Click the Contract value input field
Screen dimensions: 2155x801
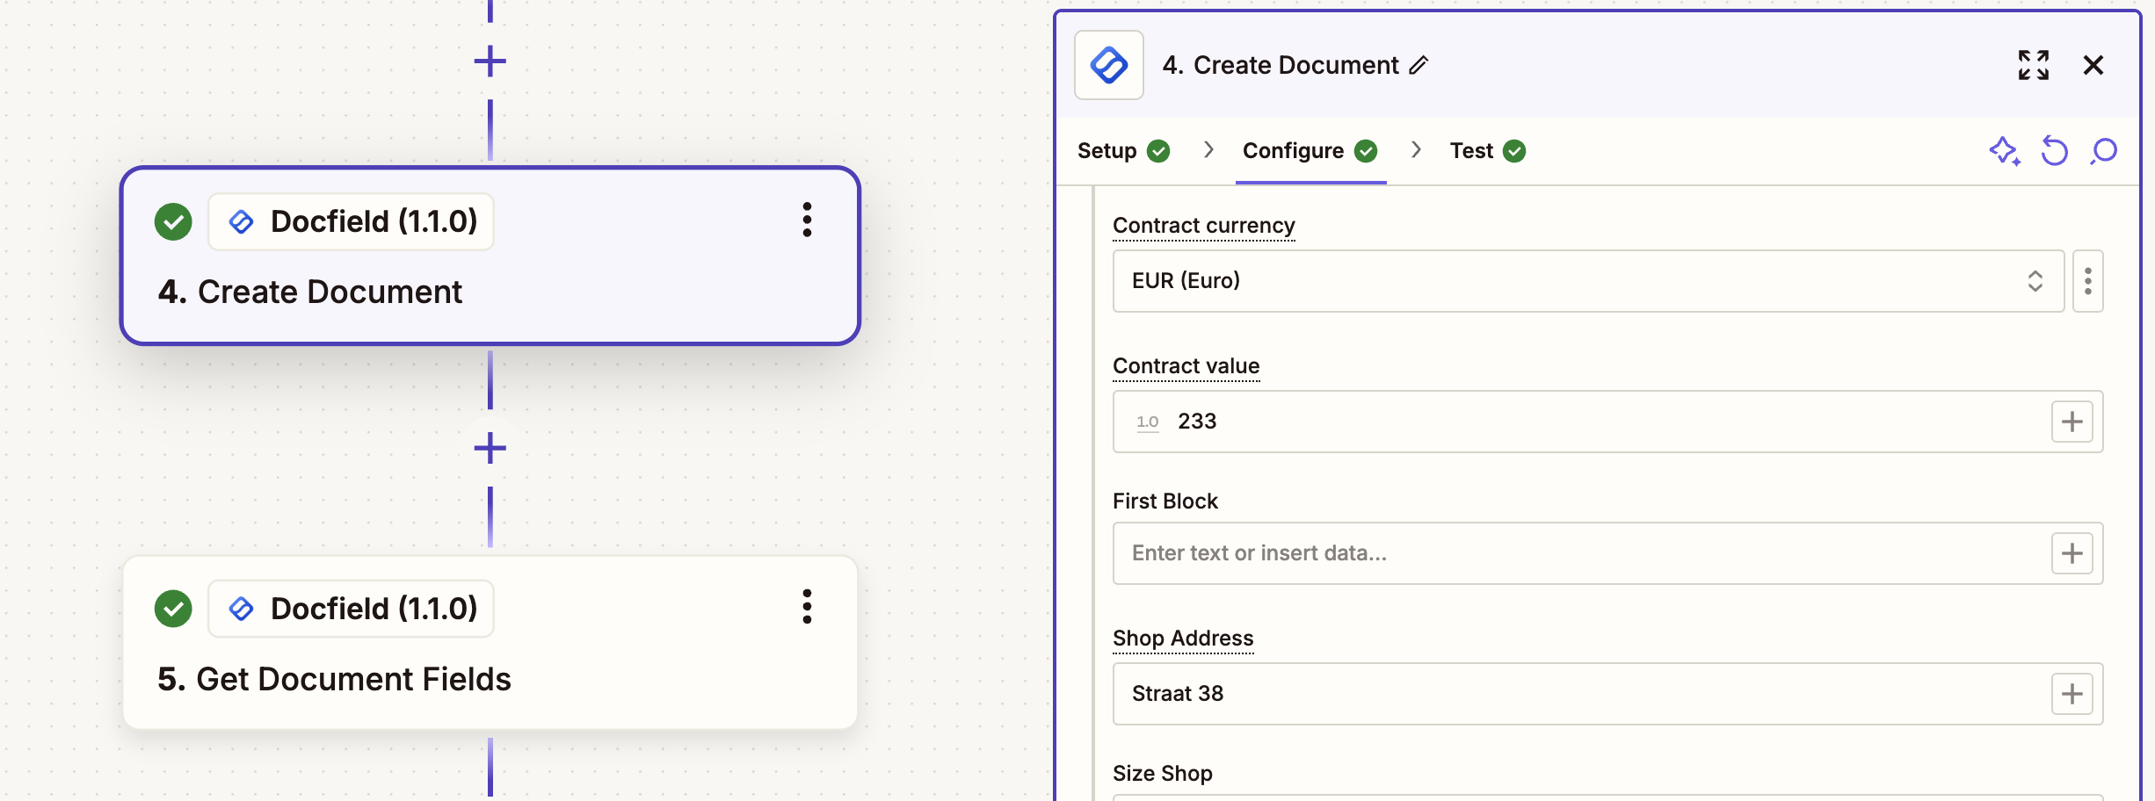point(1607,422)
